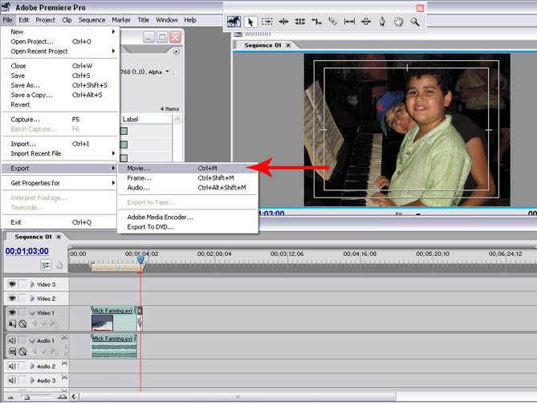The image size is (537, 403).
Task: Expand the Audio 3 track
Action: click(33, 381)
